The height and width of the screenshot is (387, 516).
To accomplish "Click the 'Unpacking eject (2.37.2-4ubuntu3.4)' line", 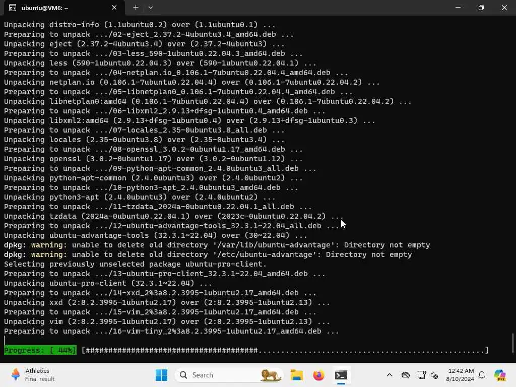I will pos(145,44).
